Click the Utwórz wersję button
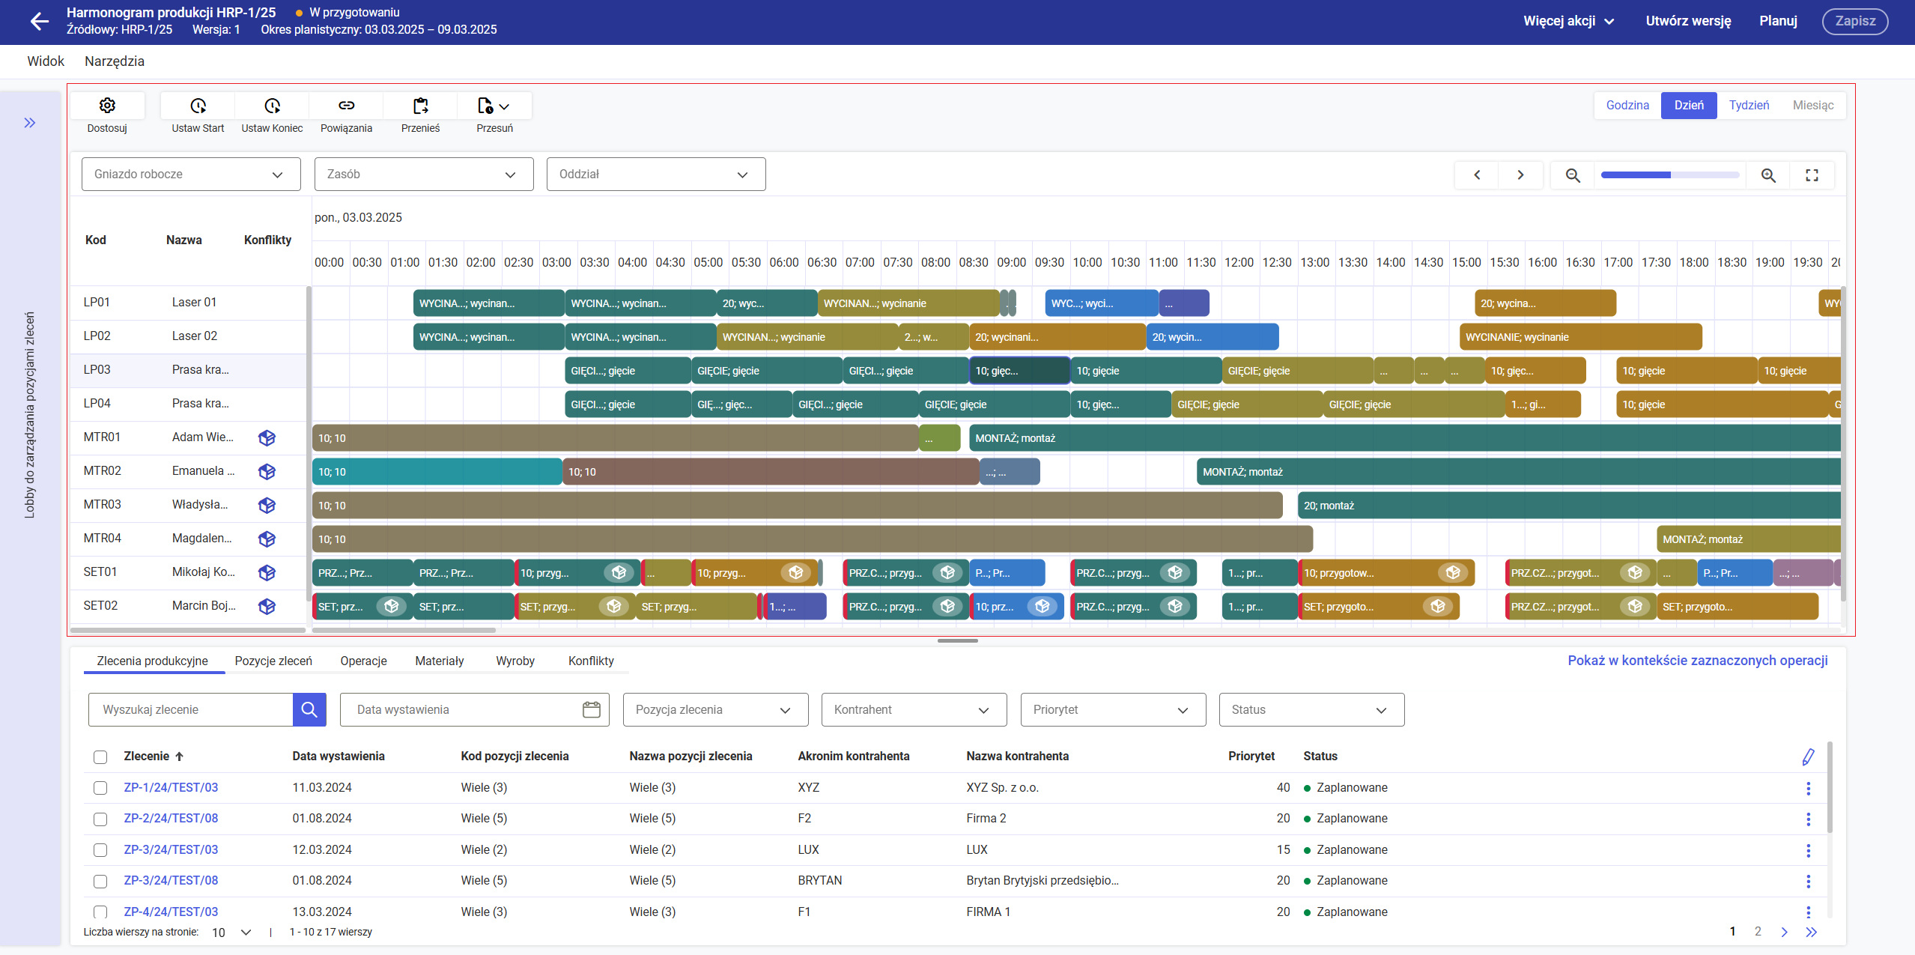This screenshot has height=955, width=1915. tap(1688, 21)
